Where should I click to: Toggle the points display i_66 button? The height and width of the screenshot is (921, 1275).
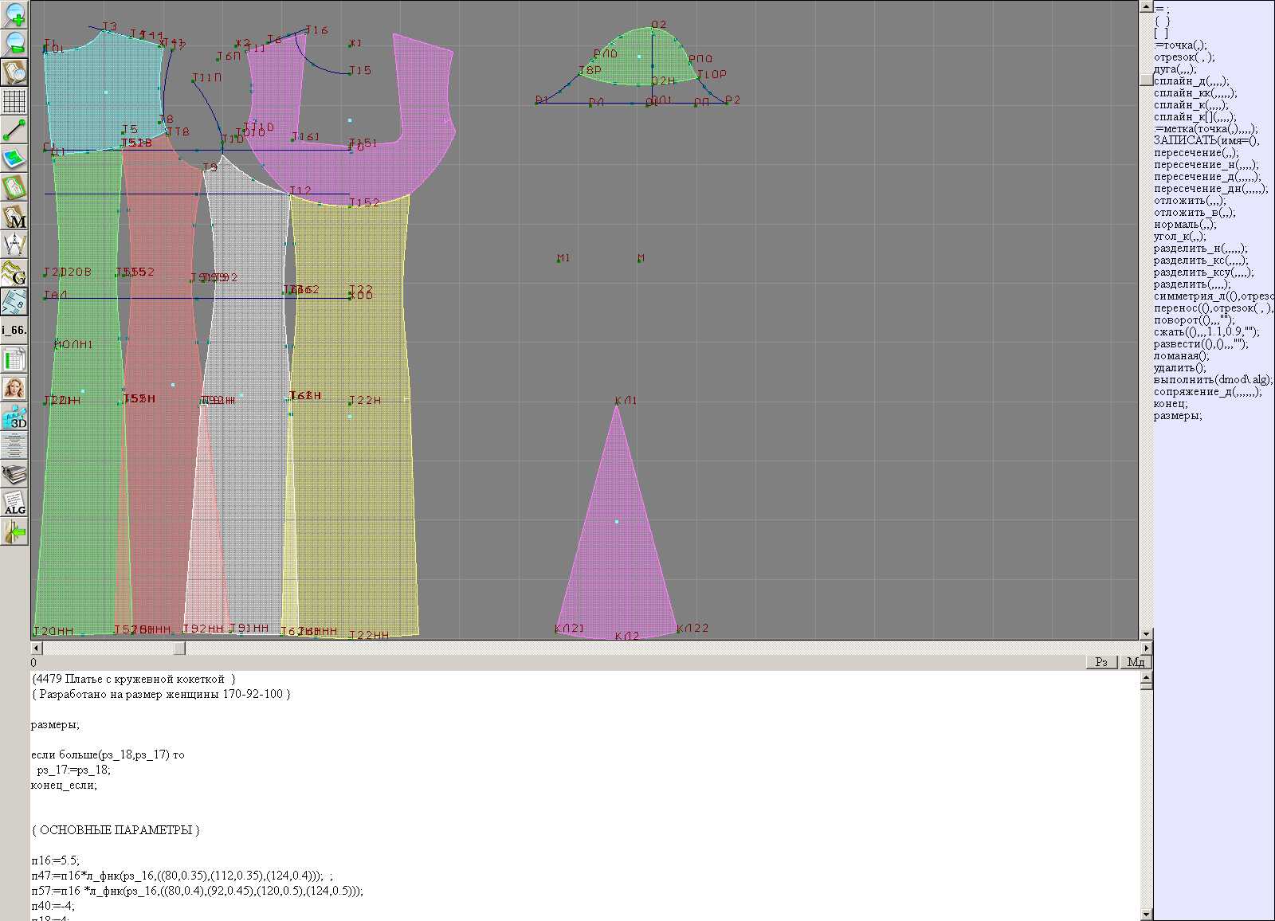pos(14,330)
